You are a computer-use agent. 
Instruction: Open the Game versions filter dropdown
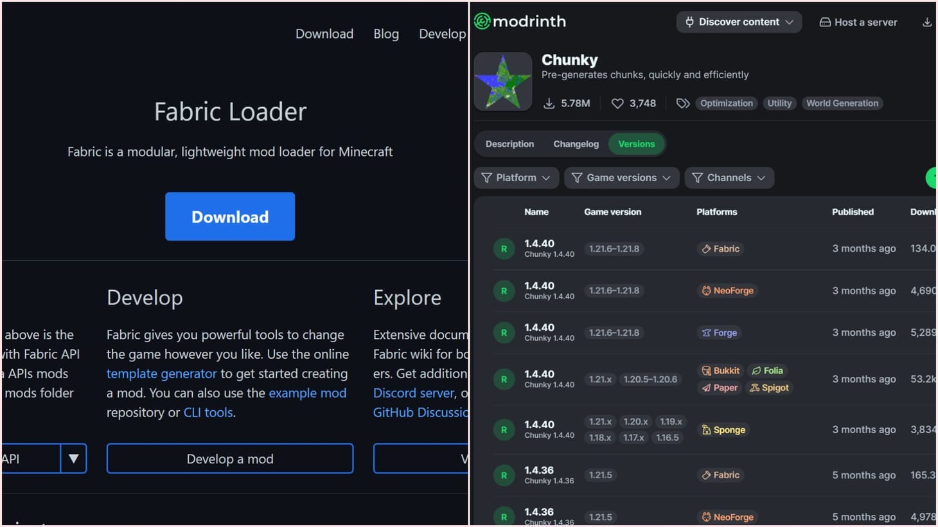pyautogui.click(x=621, y=177)
